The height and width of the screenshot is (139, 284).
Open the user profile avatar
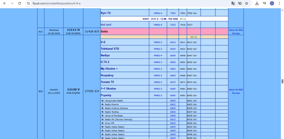coord(272,3)
